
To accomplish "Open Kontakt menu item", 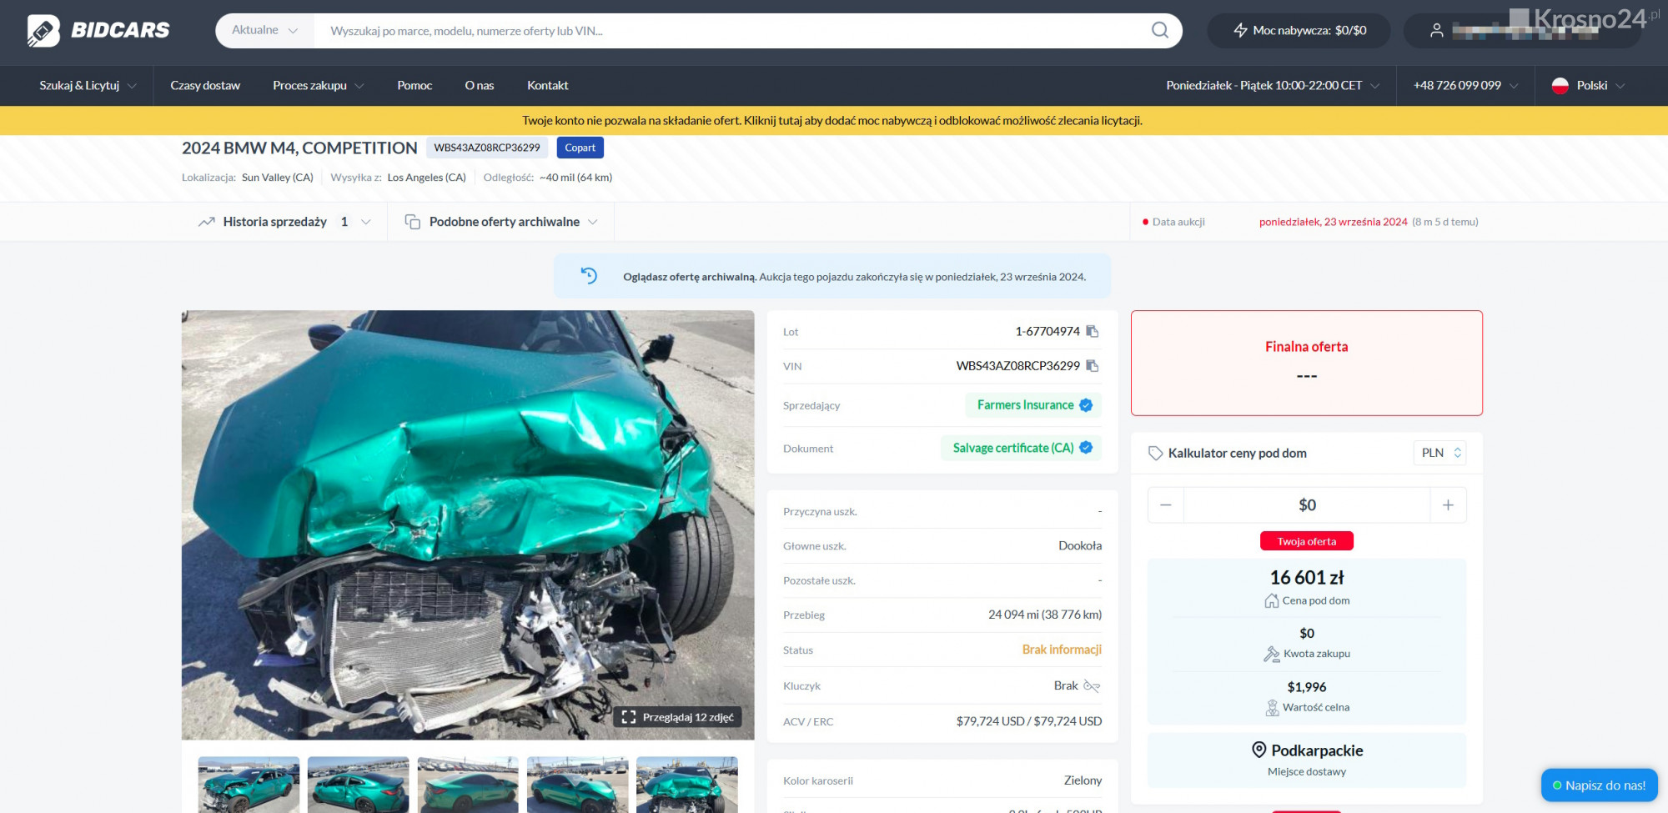I will (x=548, y=86).
